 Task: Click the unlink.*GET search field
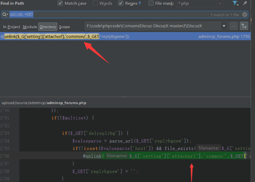125,15
